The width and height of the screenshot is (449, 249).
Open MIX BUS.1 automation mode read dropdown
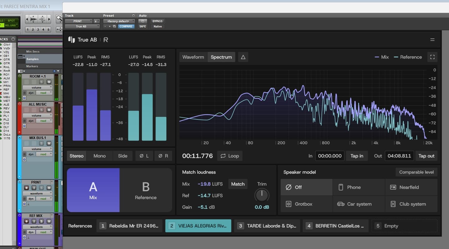pos(44,154)
